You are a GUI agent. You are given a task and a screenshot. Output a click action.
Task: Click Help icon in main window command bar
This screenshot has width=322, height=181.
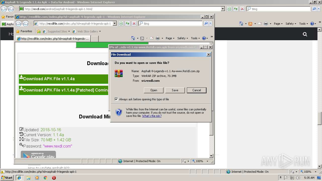(312, 24)
